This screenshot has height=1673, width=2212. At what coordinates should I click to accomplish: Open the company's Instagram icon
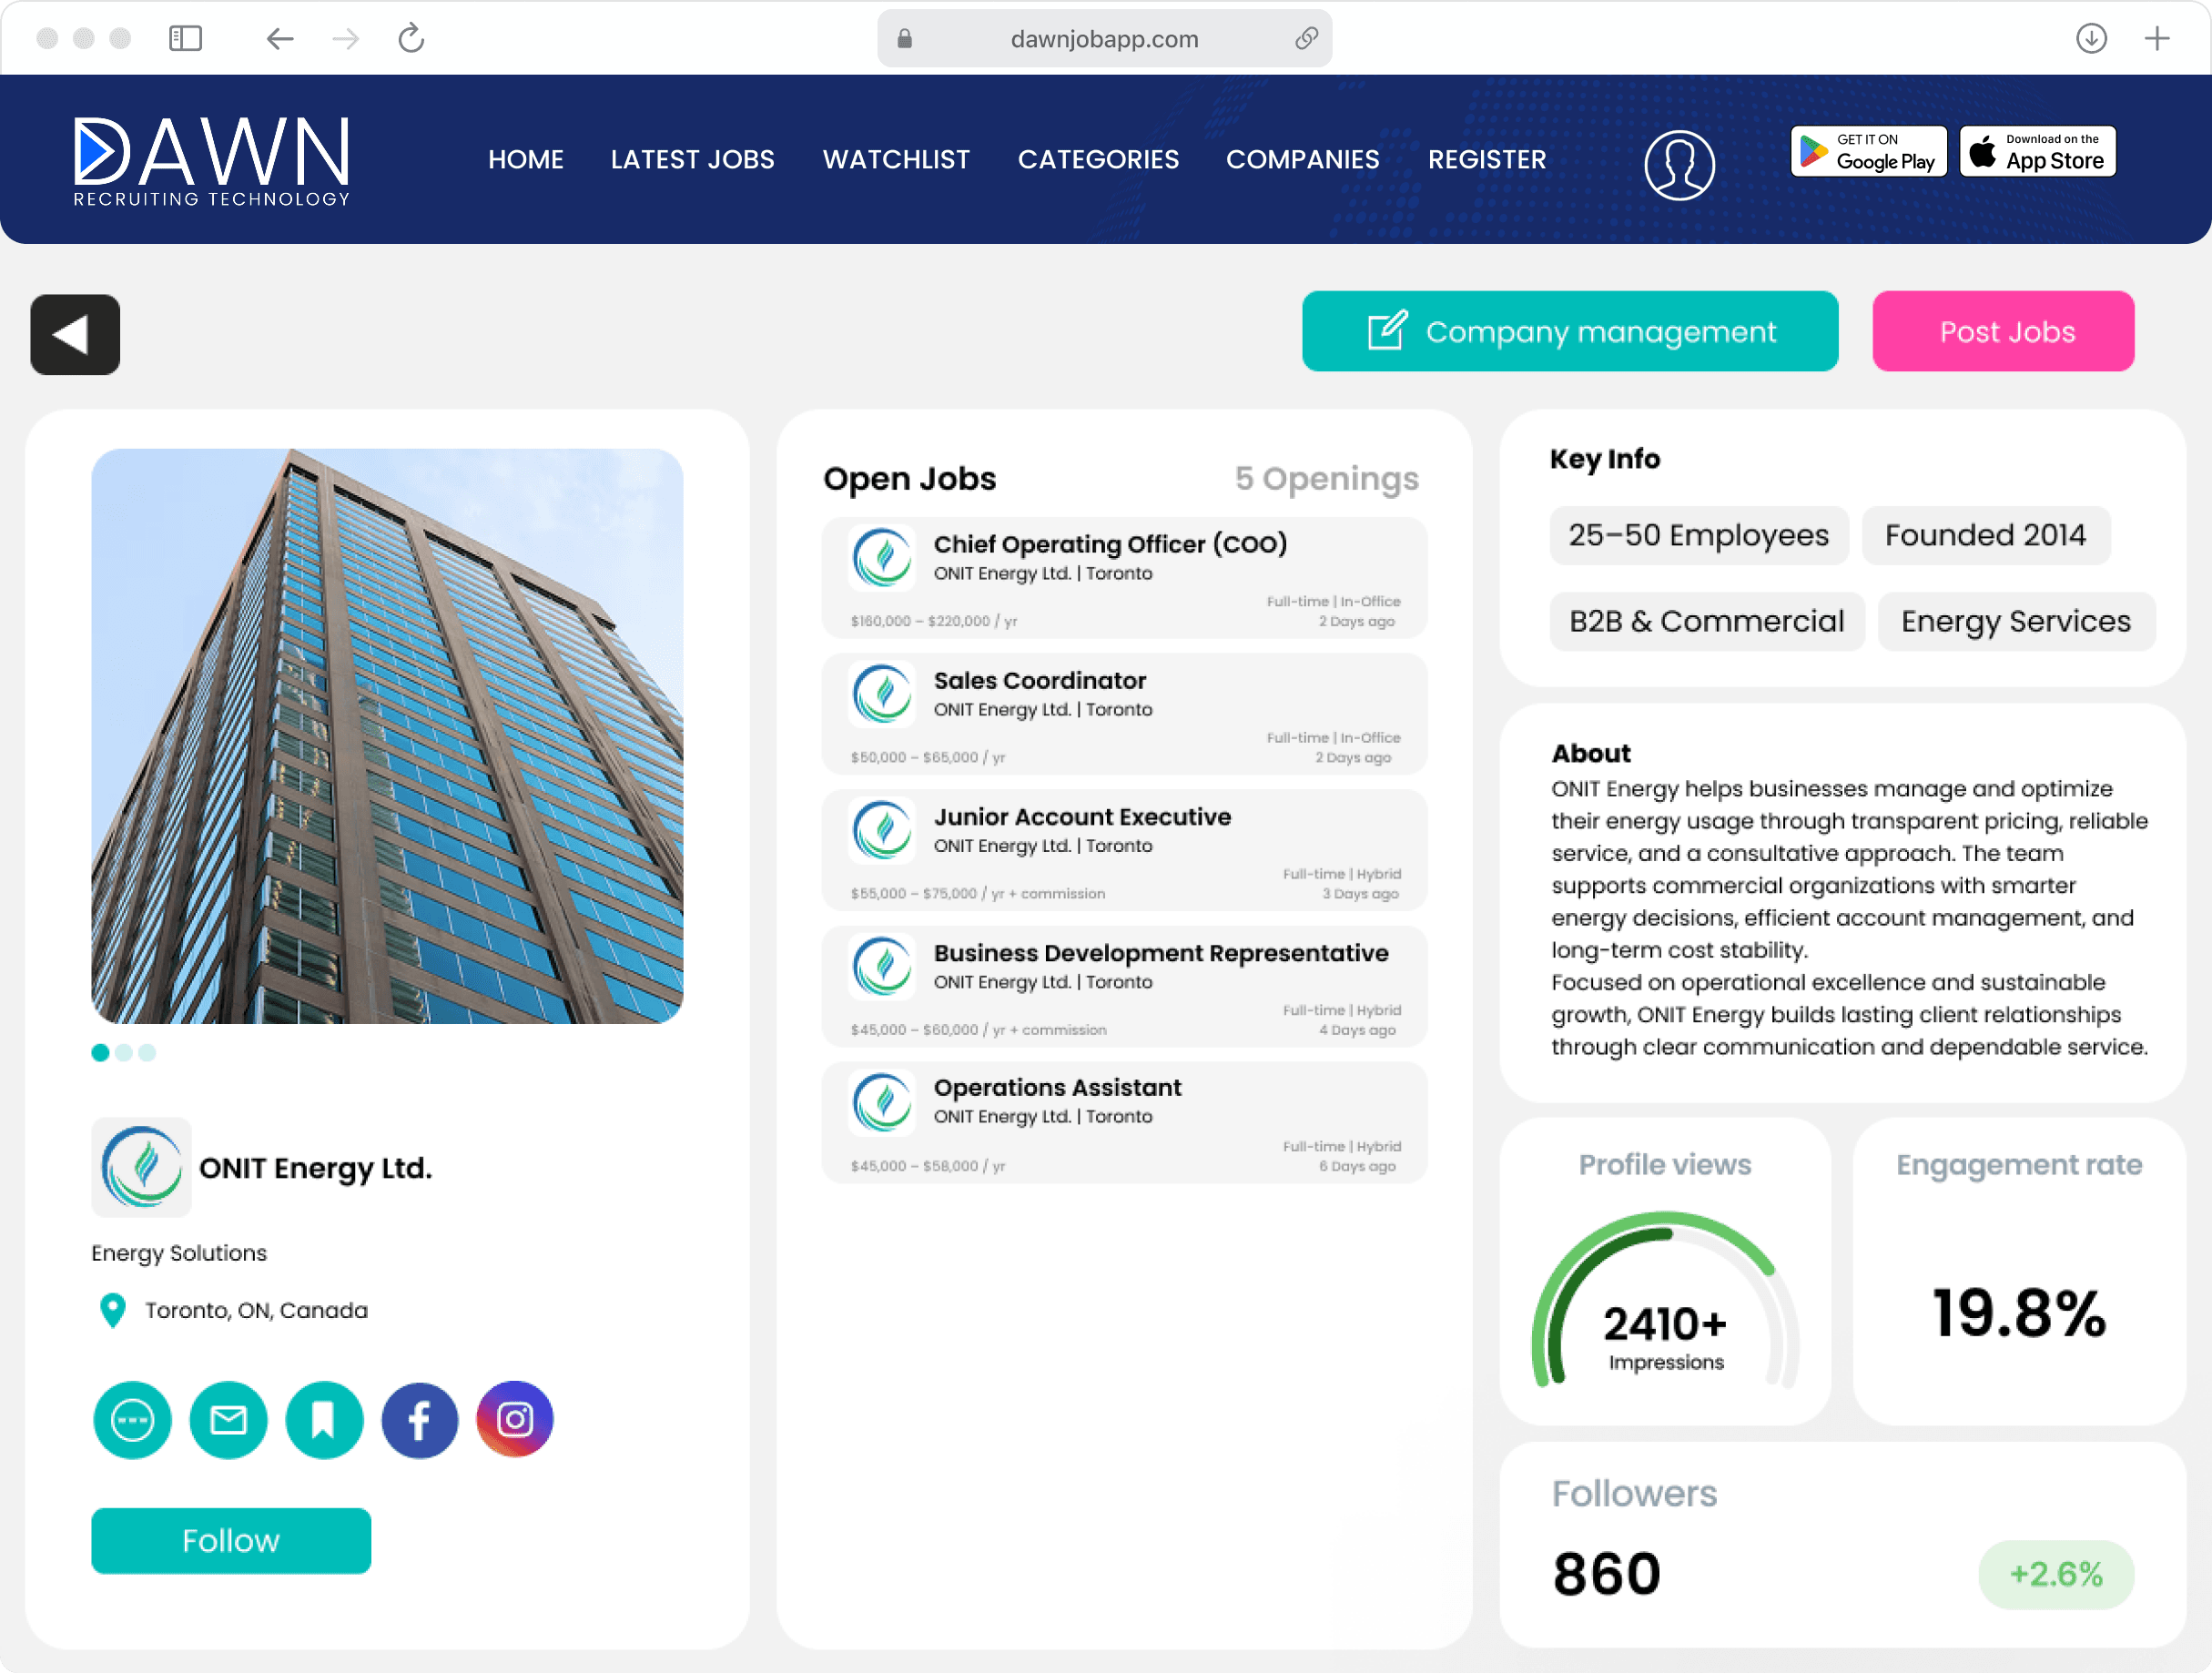pyautogui.click(x=515, y=1419)
